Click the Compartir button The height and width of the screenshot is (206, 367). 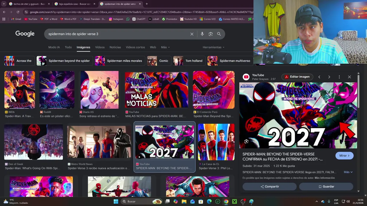tap(270, 187)
